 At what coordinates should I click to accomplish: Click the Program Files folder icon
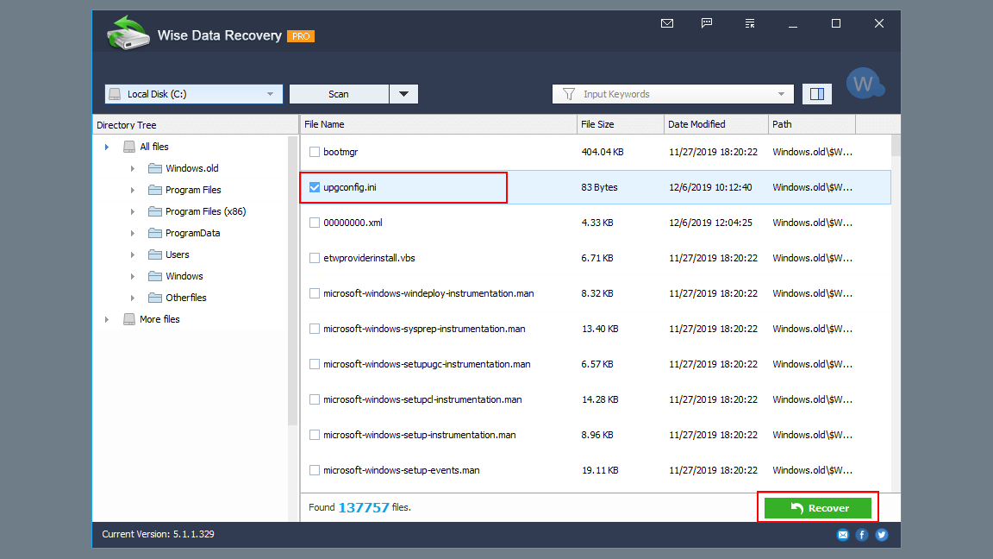pos(154,190)
